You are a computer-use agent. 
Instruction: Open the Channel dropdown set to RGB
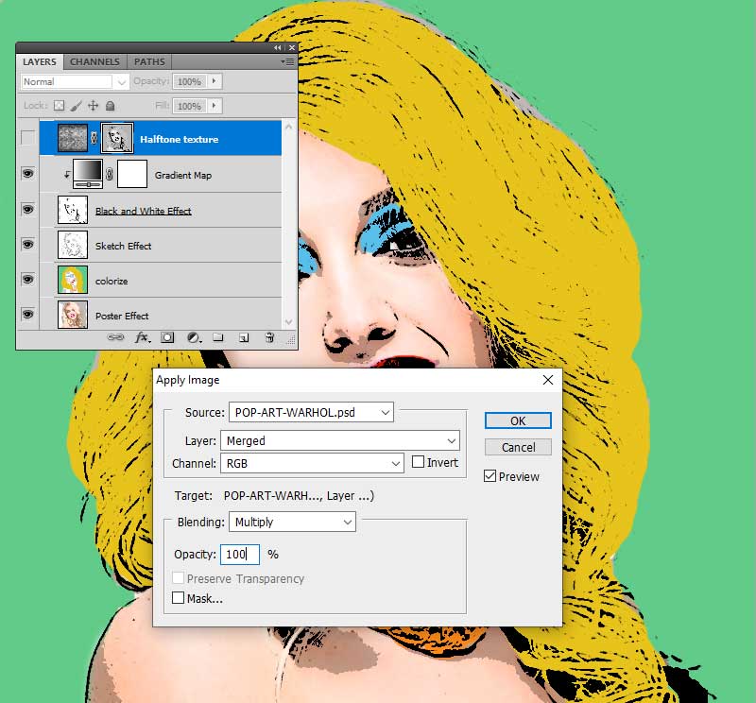312,463
